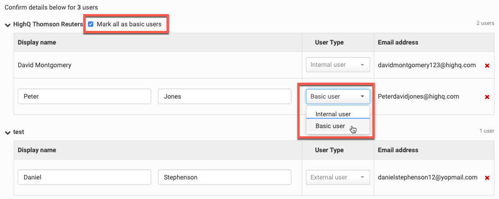Image resolution: width=499 pixels, height=199 pixels.
Task: Collapse the test group chevron
Action: 7,132
